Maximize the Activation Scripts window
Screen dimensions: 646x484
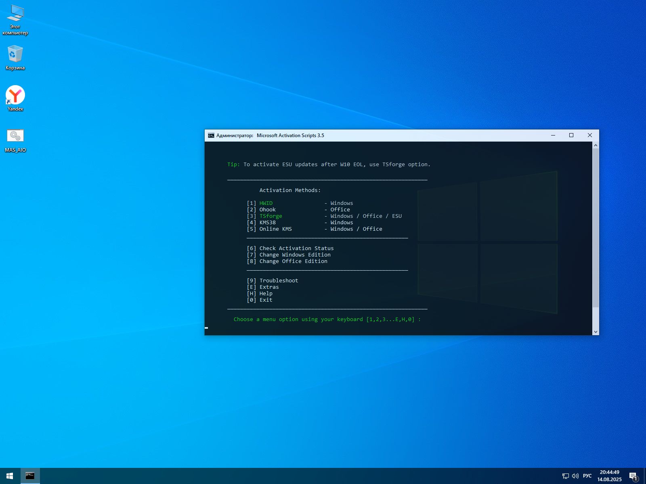point(571,136)
